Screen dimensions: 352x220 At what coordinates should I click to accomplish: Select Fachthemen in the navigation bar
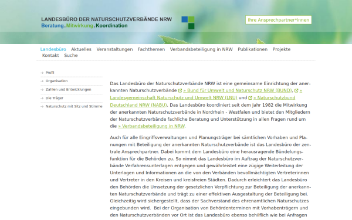click(x=151, y=49)
